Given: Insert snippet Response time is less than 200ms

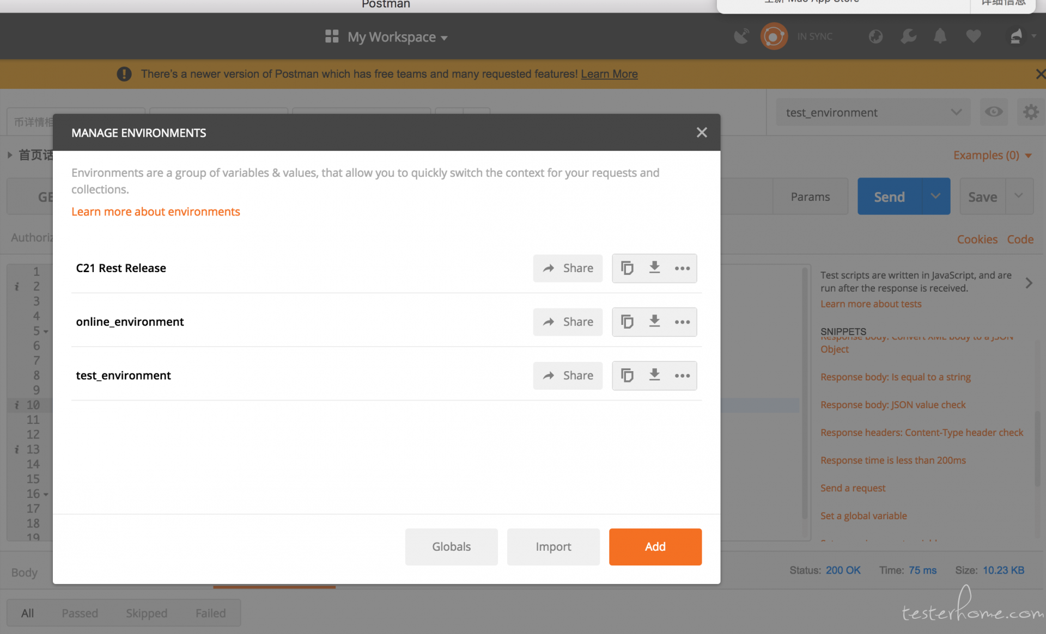Looking at the screenshot, I should point(893,460).
